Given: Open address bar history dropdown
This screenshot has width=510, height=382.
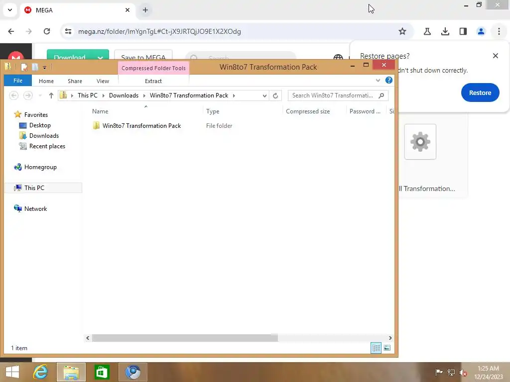Looking at the screenshot, I should click(x=264, y=95).
